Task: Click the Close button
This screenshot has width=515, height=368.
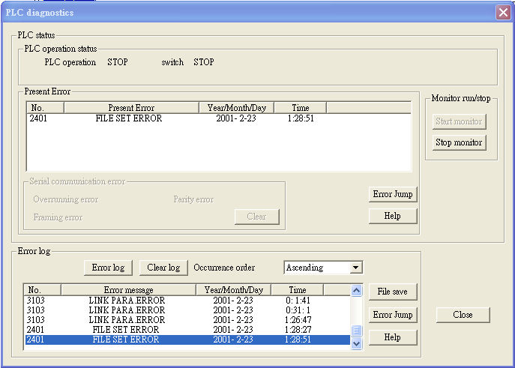Action: [x=463, y=315]
